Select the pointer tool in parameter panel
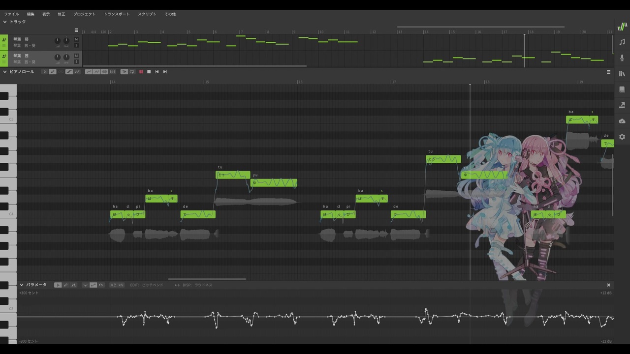The width and height of the screenshot is (630, 354). click(x=58, y=285)
